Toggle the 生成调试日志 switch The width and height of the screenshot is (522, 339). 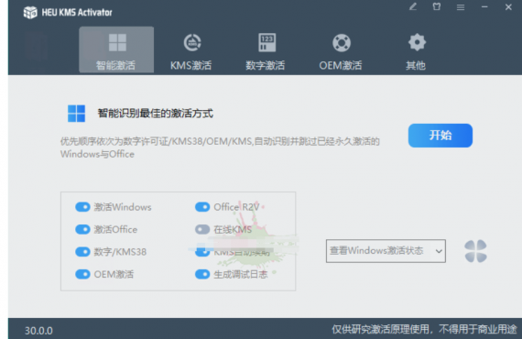coord(202,274)
